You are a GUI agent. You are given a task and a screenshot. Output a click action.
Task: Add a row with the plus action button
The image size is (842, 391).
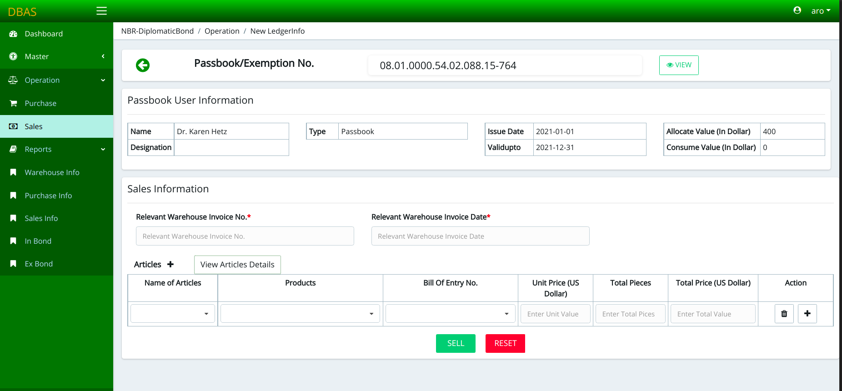807,314
